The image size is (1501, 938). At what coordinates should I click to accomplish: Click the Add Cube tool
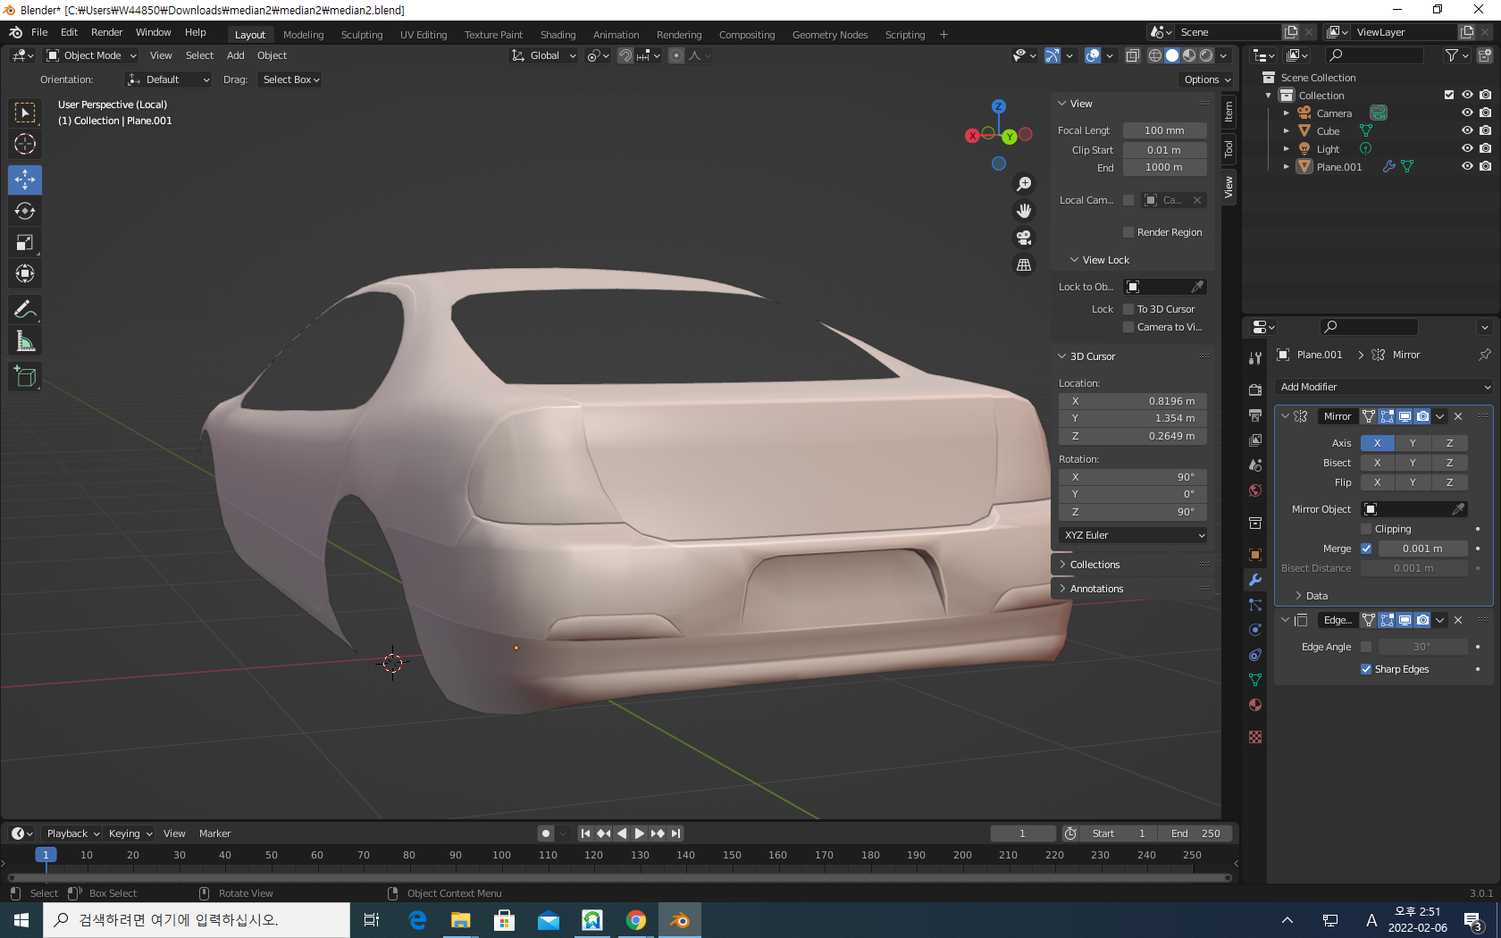25,377
